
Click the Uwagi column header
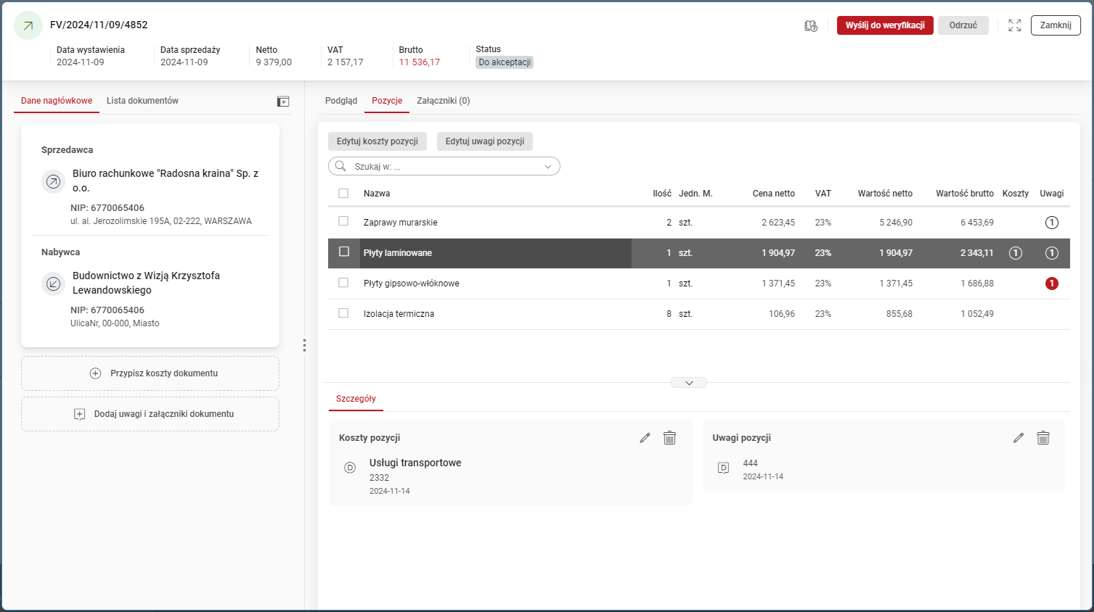point(1051,194)
